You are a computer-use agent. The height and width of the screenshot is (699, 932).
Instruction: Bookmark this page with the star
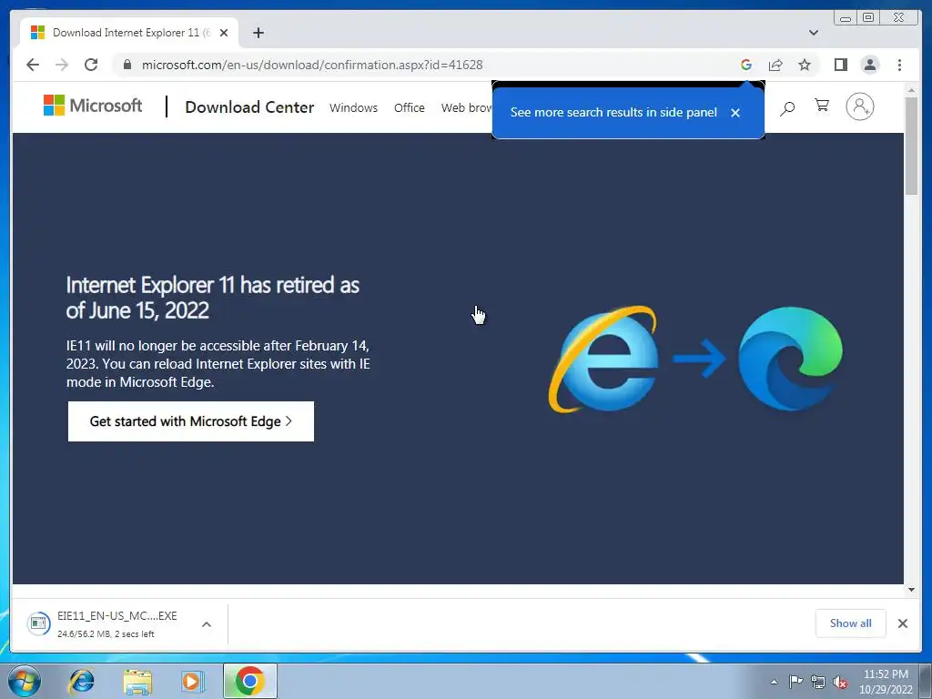pyautogui.click(x=805, y=65)
